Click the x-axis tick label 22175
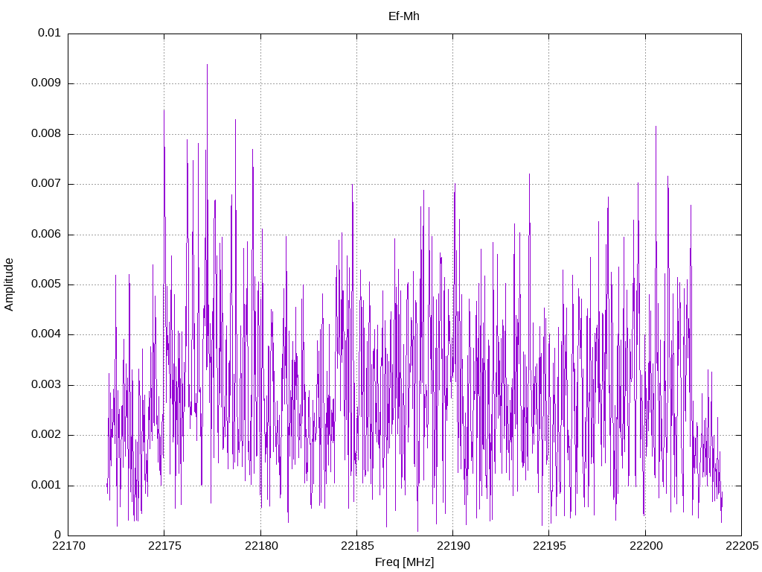Viewport: 762px width, 572px height. click(x=164, y=546)
